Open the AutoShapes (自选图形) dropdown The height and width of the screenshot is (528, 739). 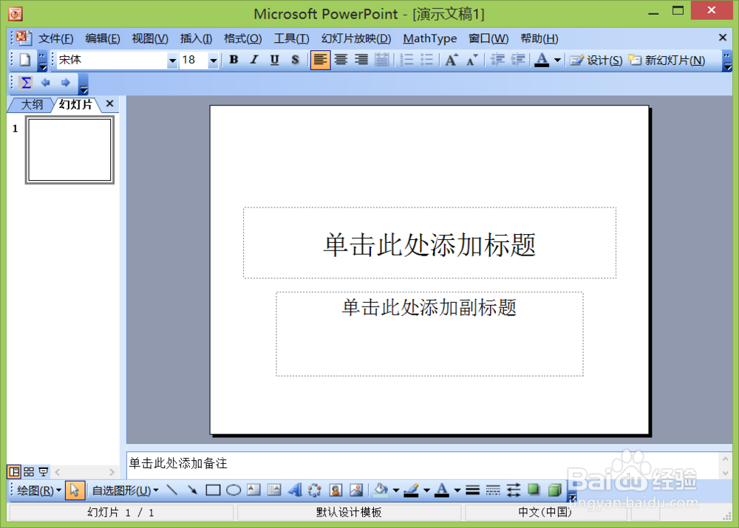coord(125,491)
